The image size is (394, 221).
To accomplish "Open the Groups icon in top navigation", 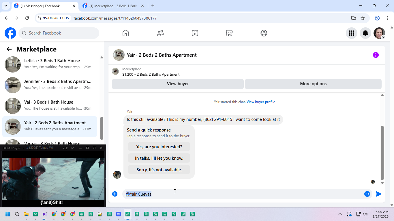I will tap(264, 33).
